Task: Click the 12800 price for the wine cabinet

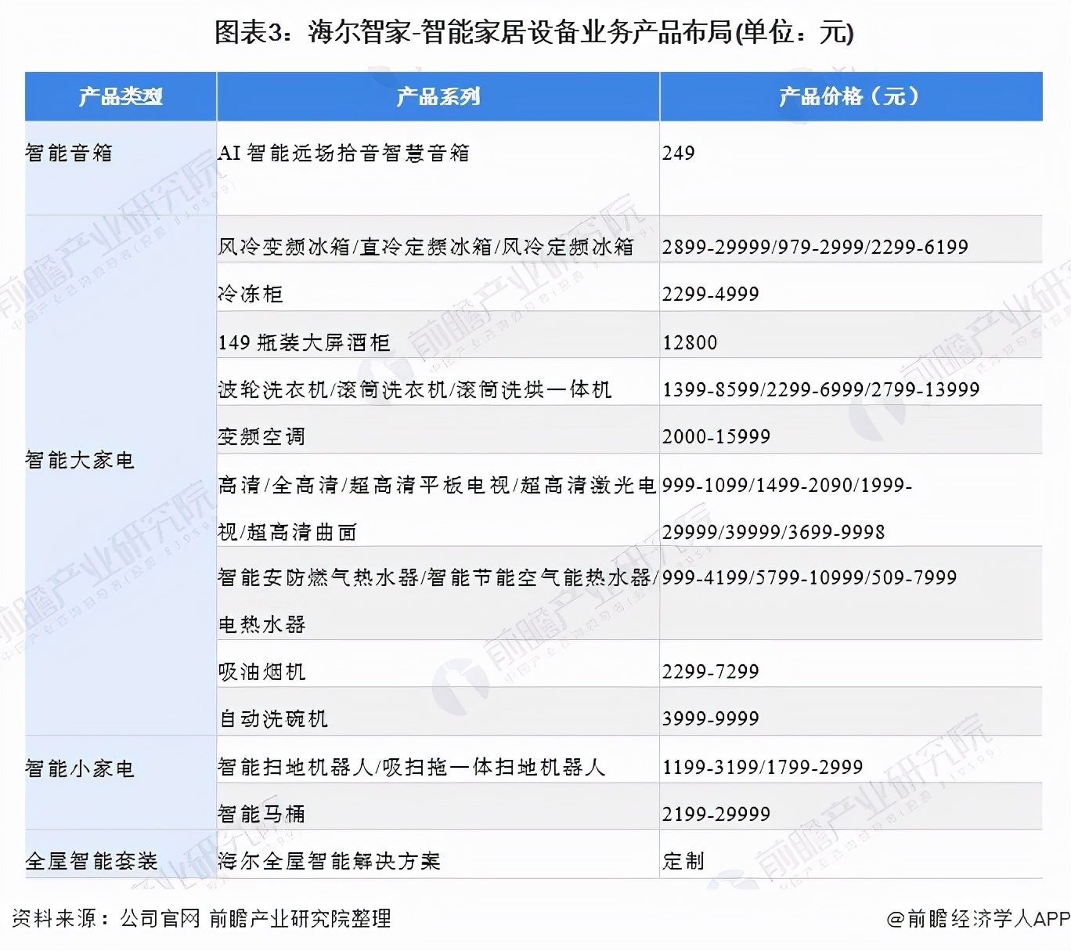Action: pos(691,342)
